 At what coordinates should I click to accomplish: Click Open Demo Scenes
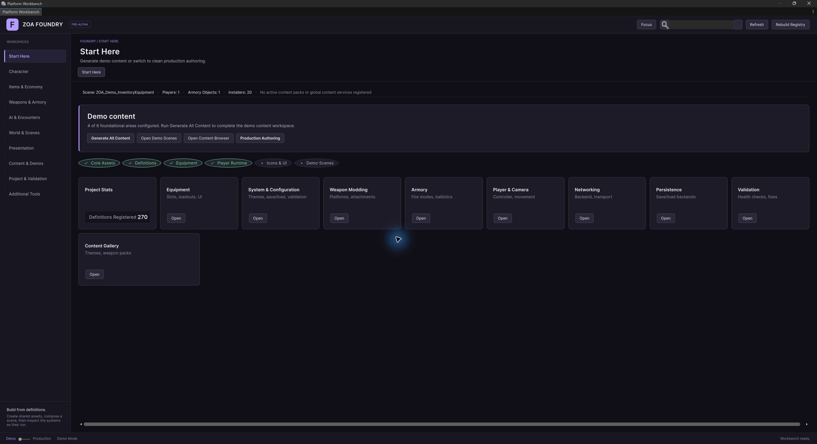tap(159, 138)
